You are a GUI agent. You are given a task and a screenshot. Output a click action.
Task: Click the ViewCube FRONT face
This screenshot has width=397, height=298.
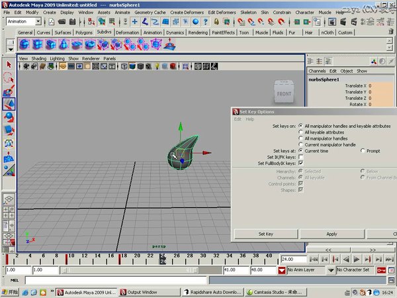284,94
